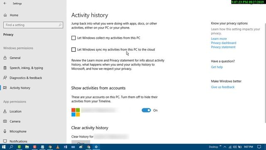This screenshot has width=266, height=150.
Task: Open Camera app permissions
Action: click(x=15, y=121)
